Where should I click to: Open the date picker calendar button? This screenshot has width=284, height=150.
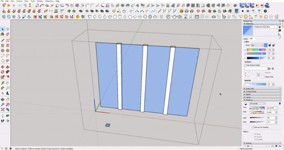click(x=276, y=112)
